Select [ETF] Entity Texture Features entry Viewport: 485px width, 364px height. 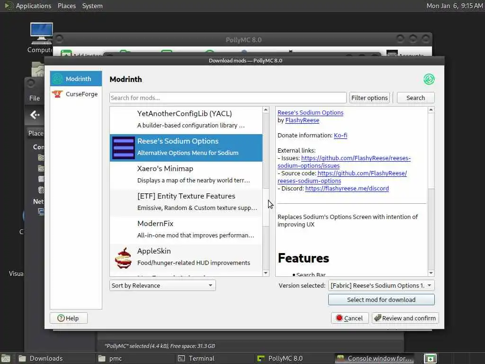[x=186, y=202]
